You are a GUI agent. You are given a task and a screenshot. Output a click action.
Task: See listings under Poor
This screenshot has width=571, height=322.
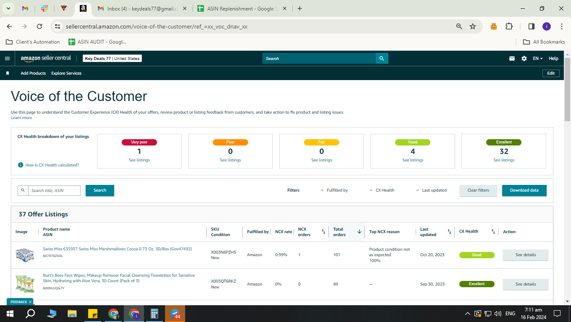[230, 160]
